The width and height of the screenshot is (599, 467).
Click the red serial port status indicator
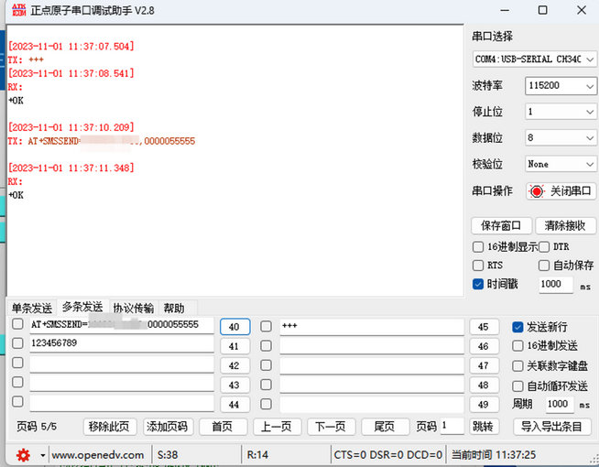[537, 191]
